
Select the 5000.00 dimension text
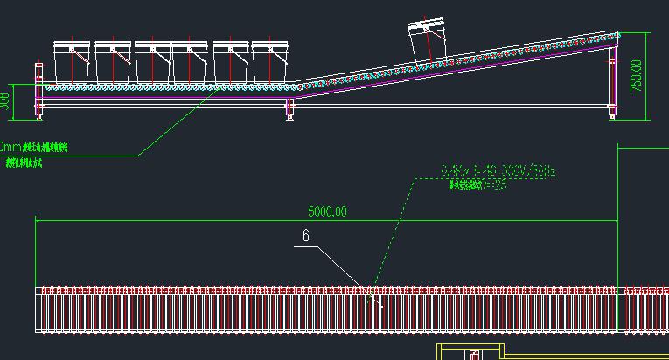(x=327, y=211)
